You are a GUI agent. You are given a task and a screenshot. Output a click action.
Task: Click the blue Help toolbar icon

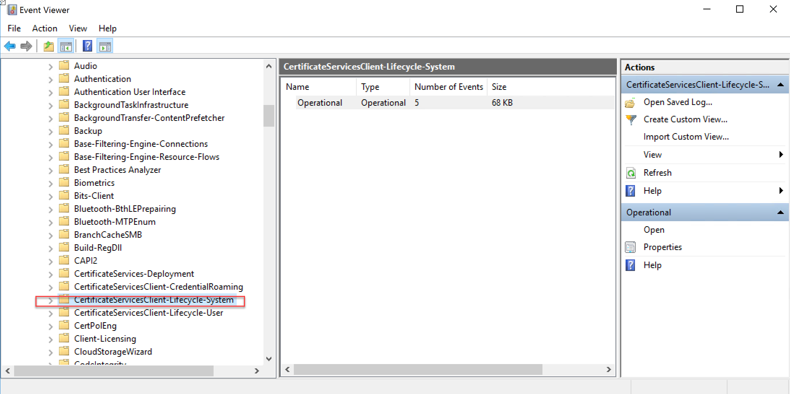click(x=87, y=46)
